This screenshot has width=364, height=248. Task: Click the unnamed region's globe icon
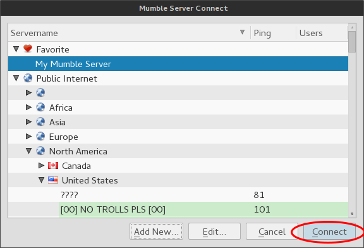[40, 92]
